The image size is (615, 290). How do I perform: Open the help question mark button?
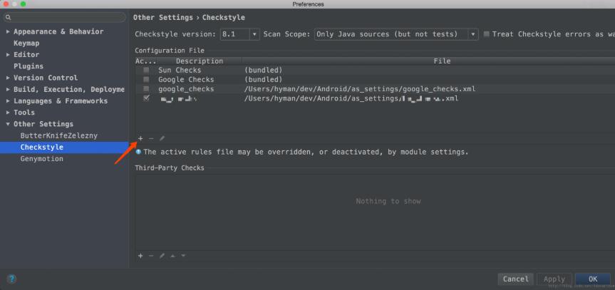pos(12,279)
